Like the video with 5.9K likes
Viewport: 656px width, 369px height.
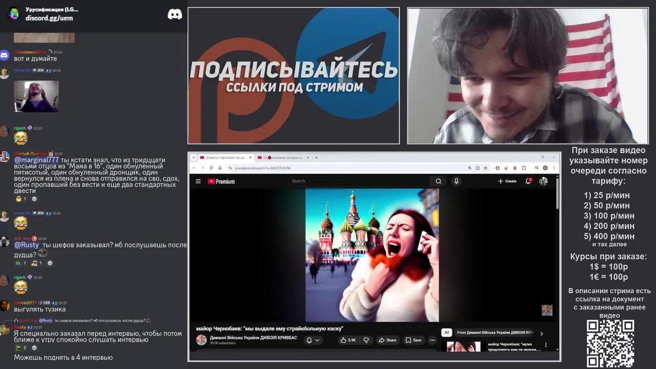point(348,340)
